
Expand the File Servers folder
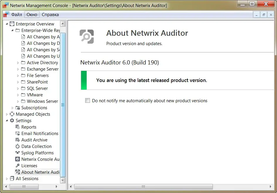click(18, 76)
